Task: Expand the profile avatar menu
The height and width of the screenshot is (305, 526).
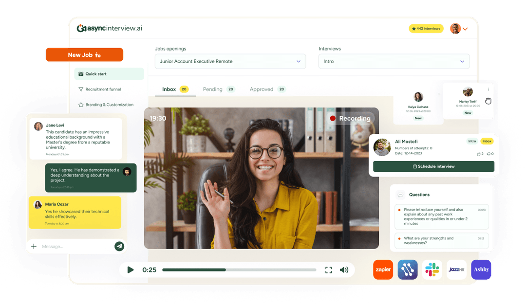Action: click(x=458, y=28)
